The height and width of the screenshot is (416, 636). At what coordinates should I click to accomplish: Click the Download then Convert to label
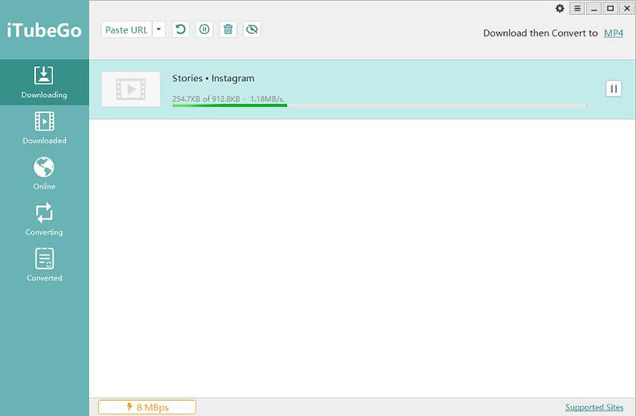(541, 33)
